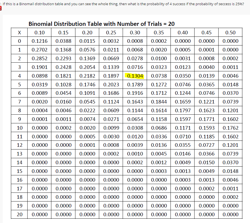The width and height of the screenshot is (250, 223).
Task: Click the broken document icon at top left
Action: (x=1, y=8)
